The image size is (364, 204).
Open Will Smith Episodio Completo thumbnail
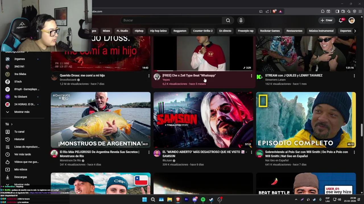(x=306, y=120)
